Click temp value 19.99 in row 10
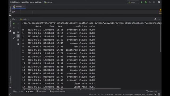The height and width of the screenshot is (96, 170). [x=60, y=63]
